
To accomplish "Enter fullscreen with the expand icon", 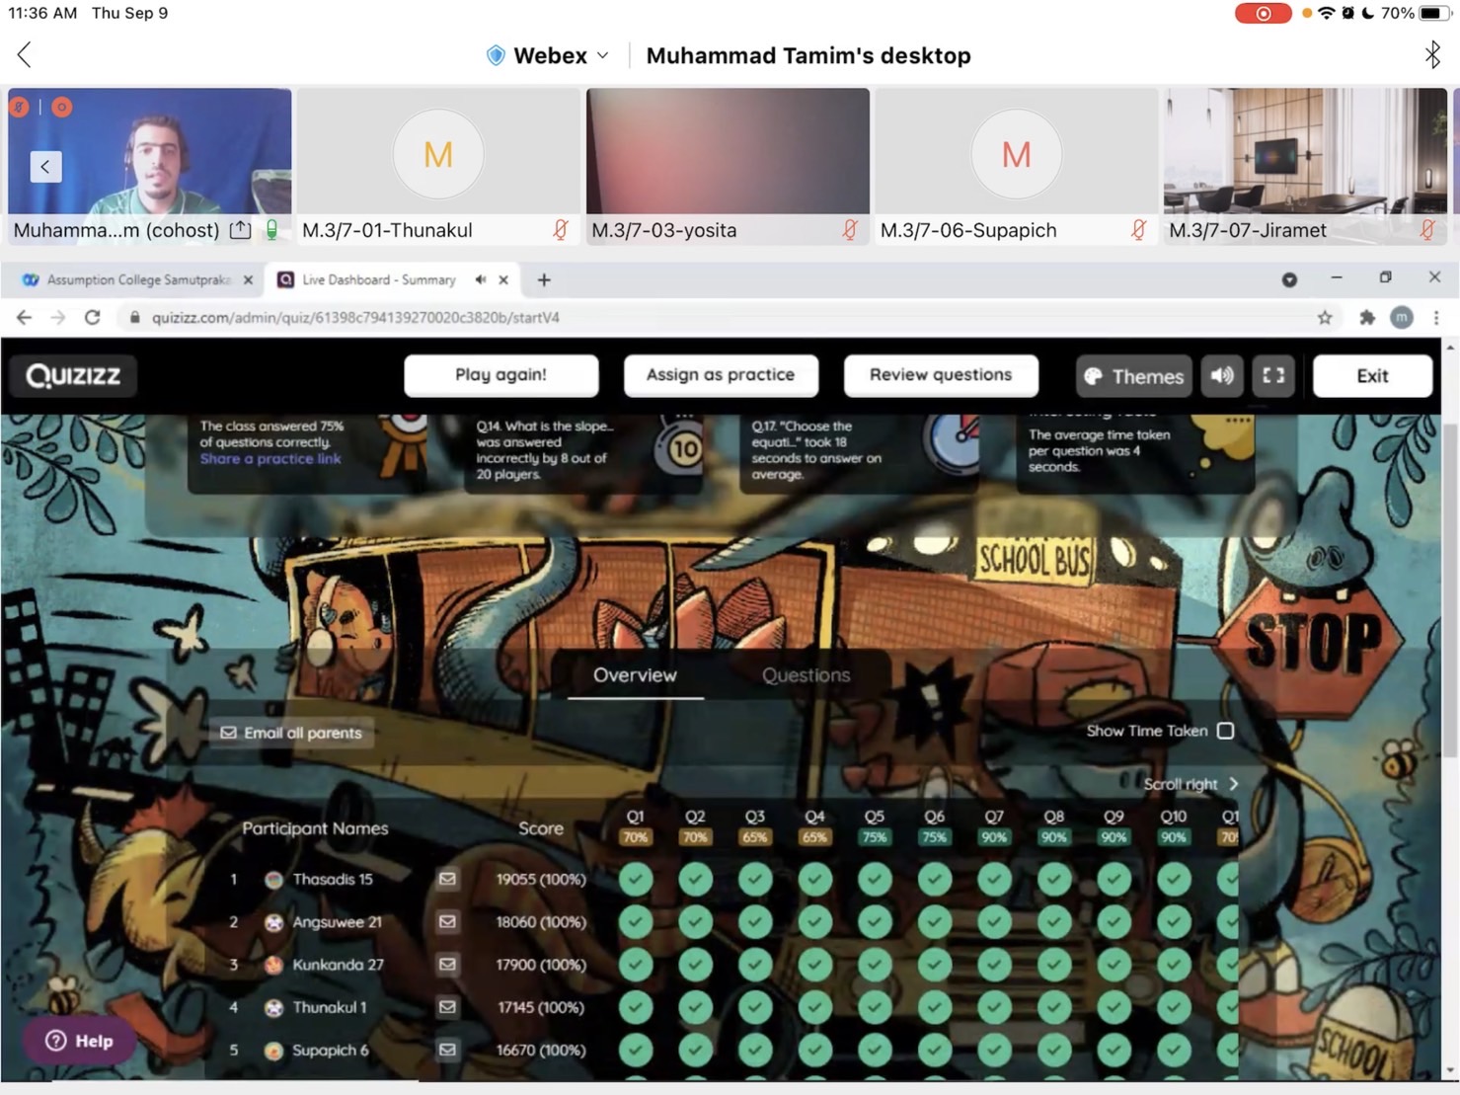I will tap(1273, 376).
